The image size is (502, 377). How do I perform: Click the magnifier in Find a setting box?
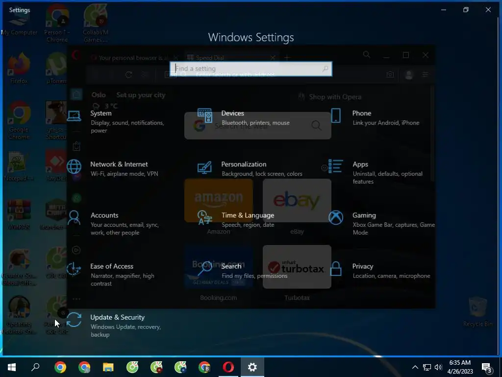coord(326,69)
